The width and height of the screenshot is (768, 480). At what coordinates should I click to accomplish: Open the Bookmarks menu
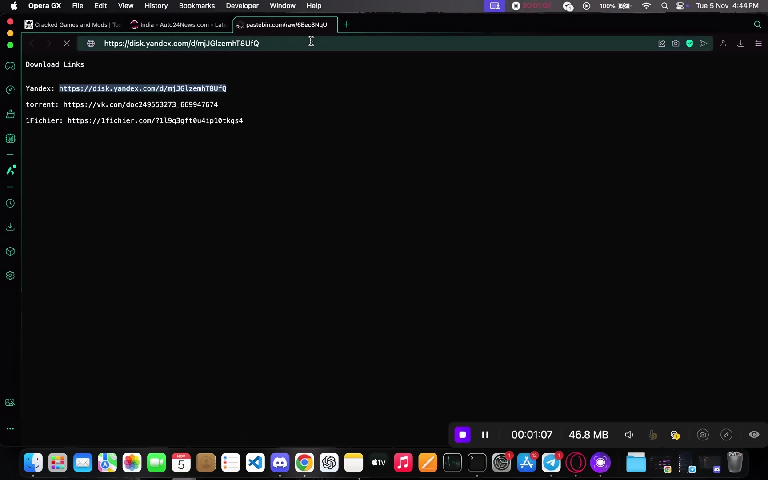[x=196, y=6]
